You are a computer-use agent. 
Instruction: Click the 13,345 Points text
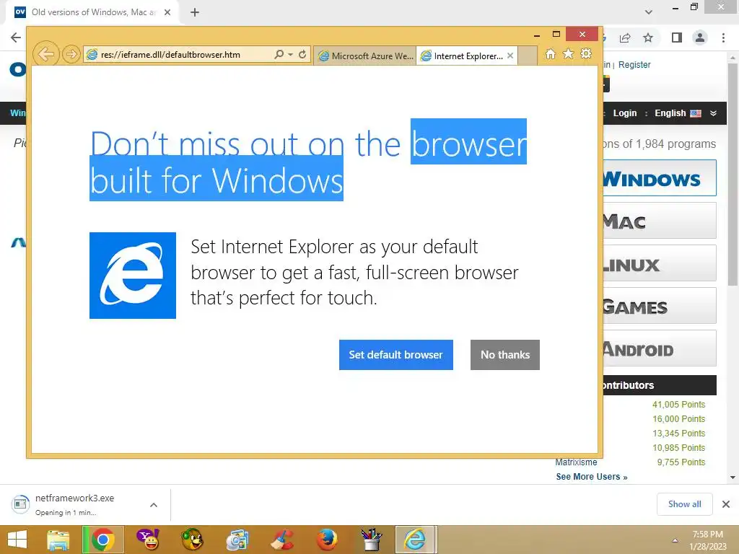tap(678, 433)
